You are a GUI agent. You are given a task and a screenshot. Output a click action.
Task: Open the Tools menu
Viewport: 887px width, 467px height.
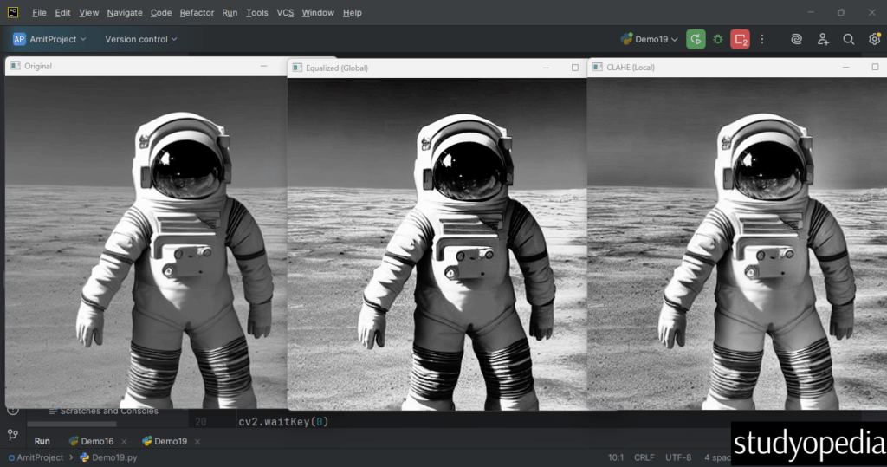[x=256, y=12]
